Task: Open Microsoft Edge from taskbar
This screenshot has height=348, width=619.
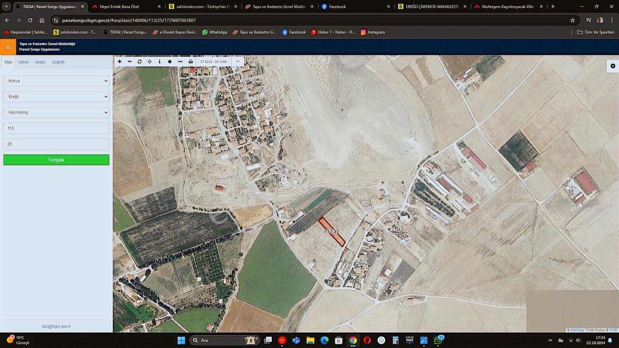Action: (x=325, y=340)
